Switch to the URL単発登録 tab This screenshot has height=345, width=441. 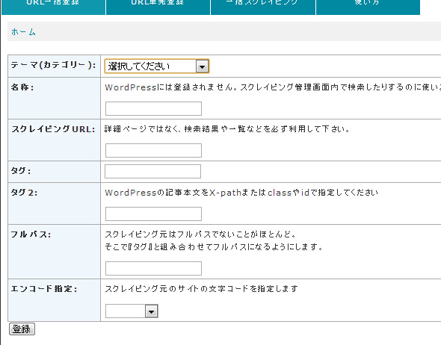[158, 7]
